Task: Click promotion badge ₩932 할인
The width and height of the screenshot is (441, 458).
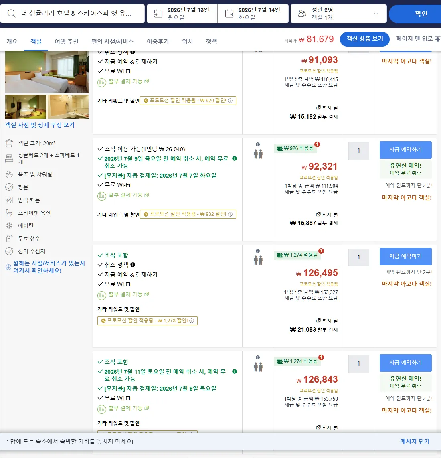Action: pyautogui.click(x=188, y=214)
